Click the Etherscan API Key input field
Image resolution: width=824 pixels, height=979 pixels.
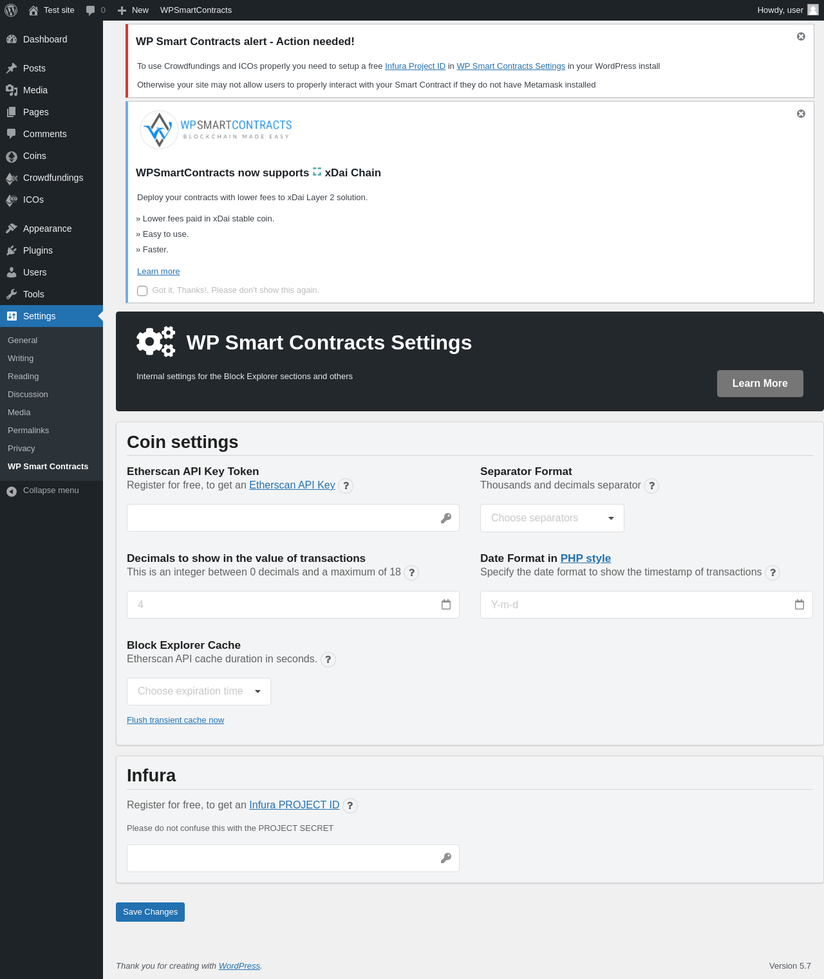click(293, 518)
